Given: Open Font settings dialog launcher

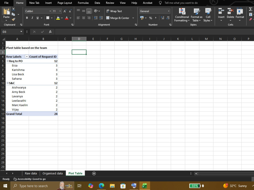Looking at the screenshot, I should [x=72, y=25].
